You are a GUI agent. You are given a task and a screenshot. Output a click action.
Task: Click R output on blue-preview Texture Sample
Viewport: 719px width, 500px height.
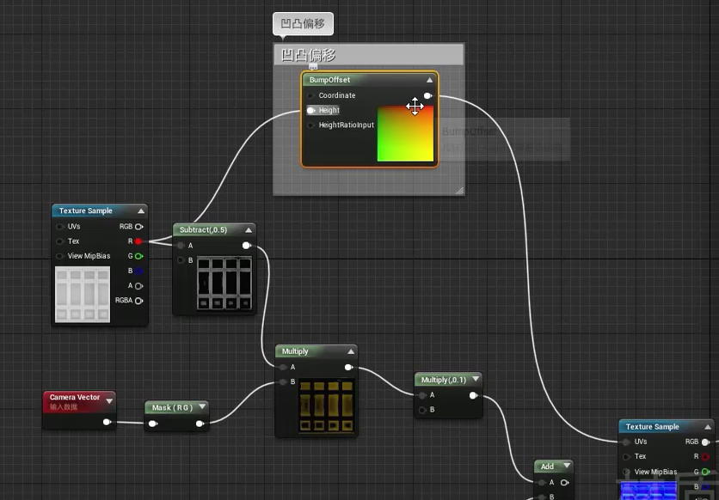706,456
